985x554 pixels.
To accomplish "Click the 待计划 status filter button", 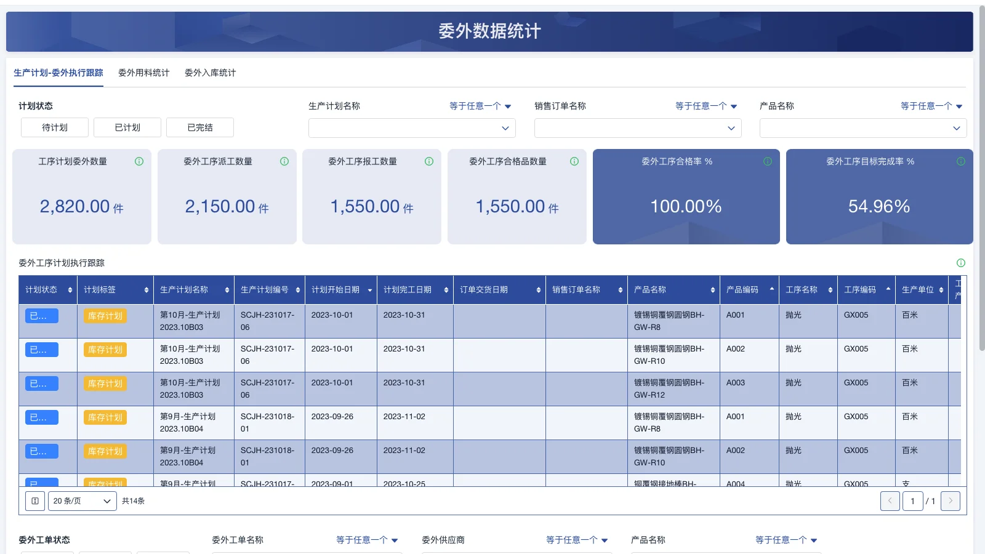I will coord(54,127).
